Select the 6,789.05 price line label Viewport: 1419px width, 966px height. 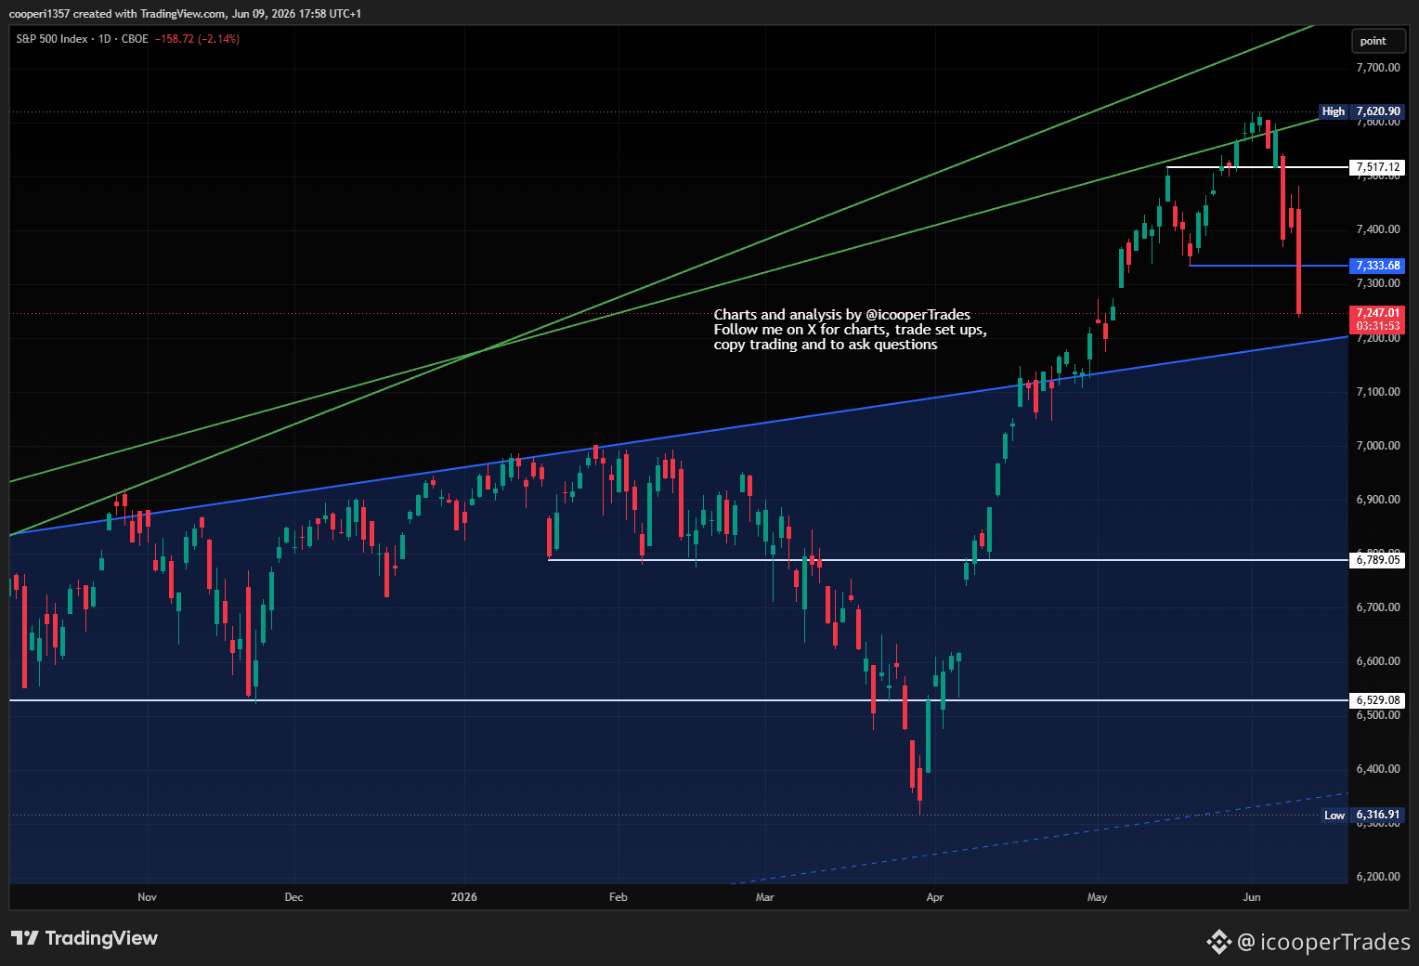[1377, 560]
